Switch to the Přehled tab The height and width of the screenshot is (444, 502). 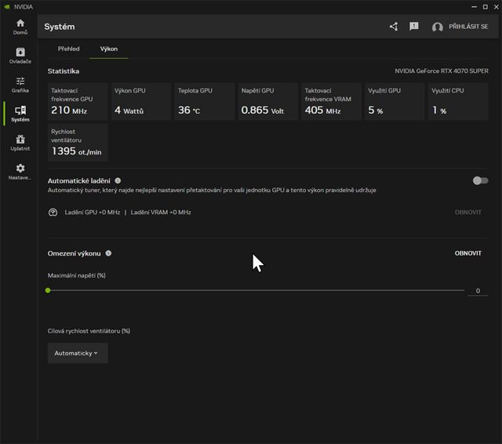[x=68, y=49]
